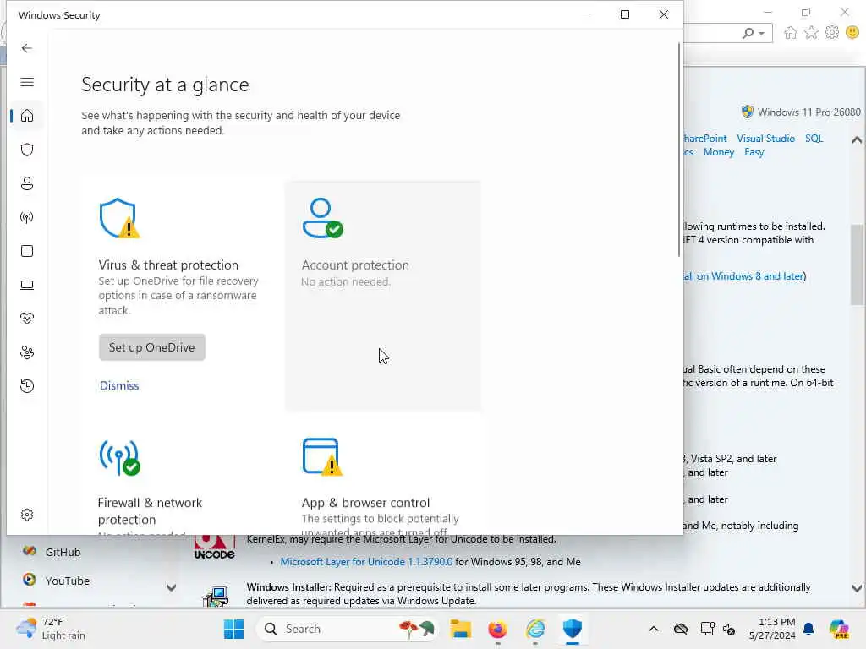Image resolution: width=866 pixels, height=649 pixels.
Task: Click the muted volume tray icon
Action: 729,629
